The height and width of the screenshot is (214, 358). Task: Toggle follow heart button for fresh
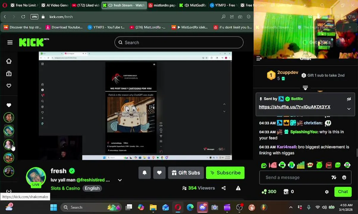pos(159,173)
